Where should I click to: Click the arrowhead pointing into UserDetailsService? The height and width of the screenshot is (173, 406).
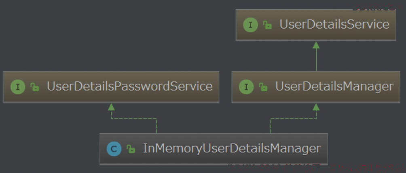tap(316, 45)
